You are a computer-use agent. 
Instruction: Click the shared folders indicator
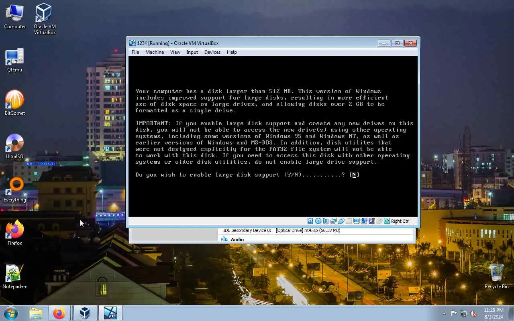pyautogui.click(x=349, y=221)
